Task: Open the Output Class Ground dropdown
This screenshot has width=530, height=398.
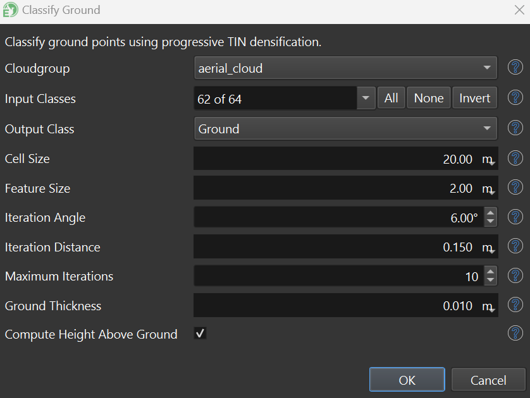Action: click(x=345, y=129)
